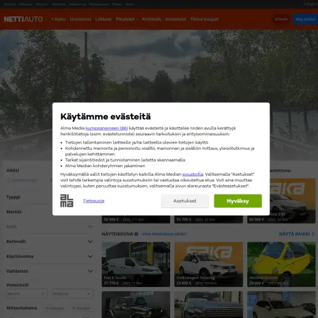Open the 53 790 € car listing

[x=209, y=219]
